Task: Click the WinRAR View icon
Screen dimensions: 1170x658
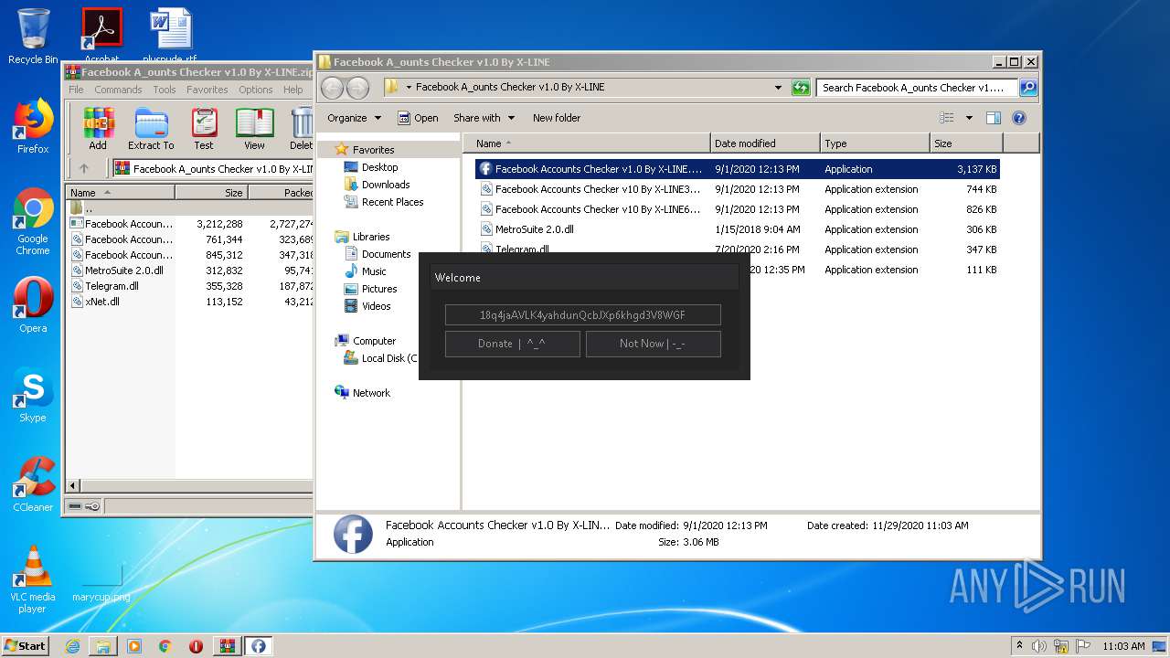Action: 254,128
